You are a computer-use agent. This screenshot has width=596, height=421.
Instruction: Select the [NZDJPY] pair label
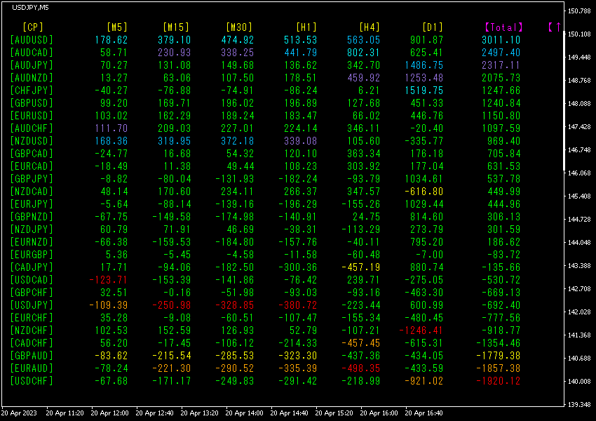tap(32, 229)
